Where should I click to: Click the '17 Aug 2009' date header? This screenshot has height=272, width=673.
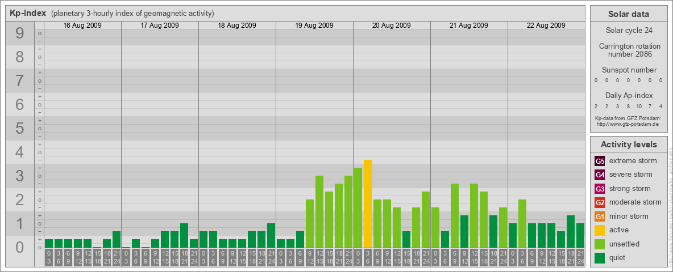160,25
